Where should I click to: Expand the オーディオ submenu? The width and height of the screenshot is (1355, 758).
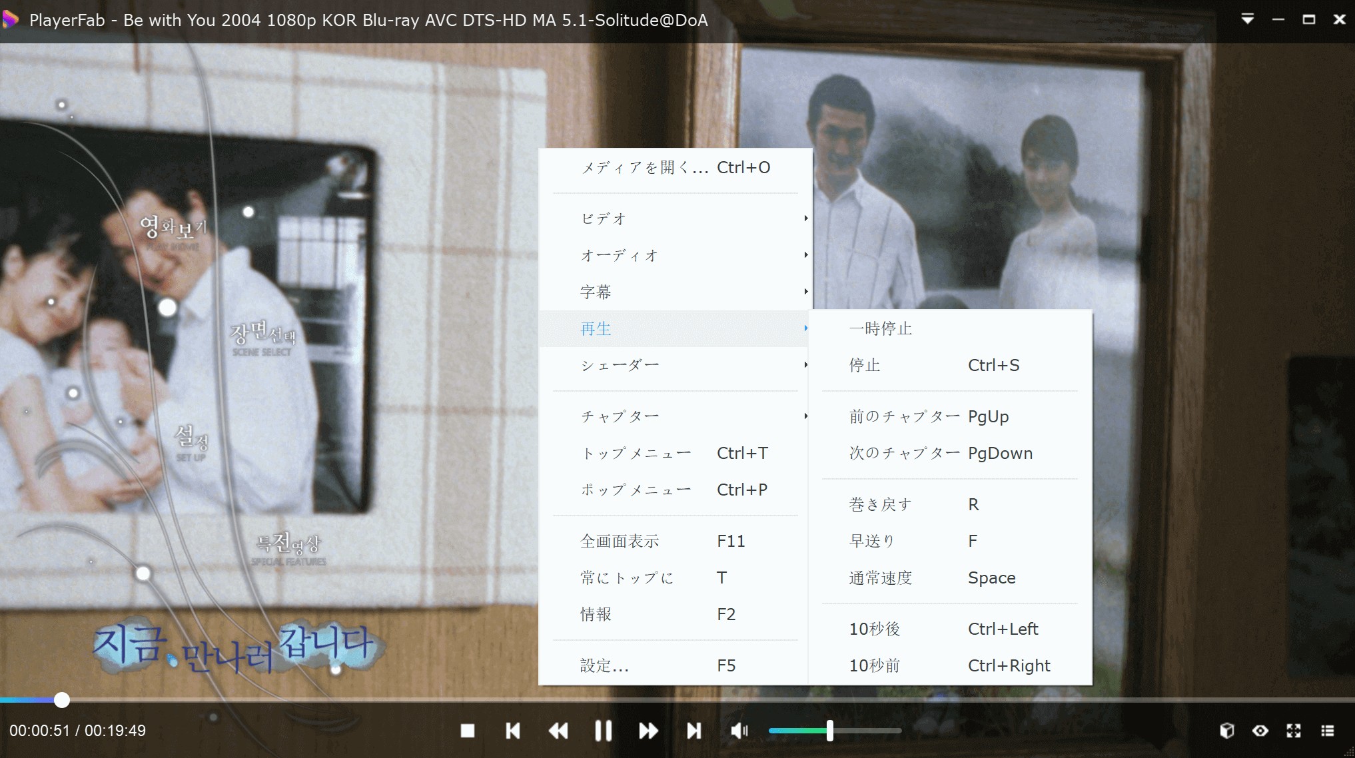(676, 255)
